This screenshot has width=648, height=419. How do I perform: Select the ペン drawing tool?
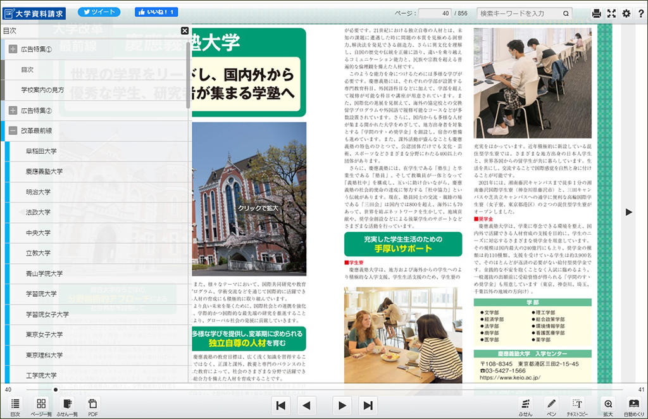tap(551, 406)
